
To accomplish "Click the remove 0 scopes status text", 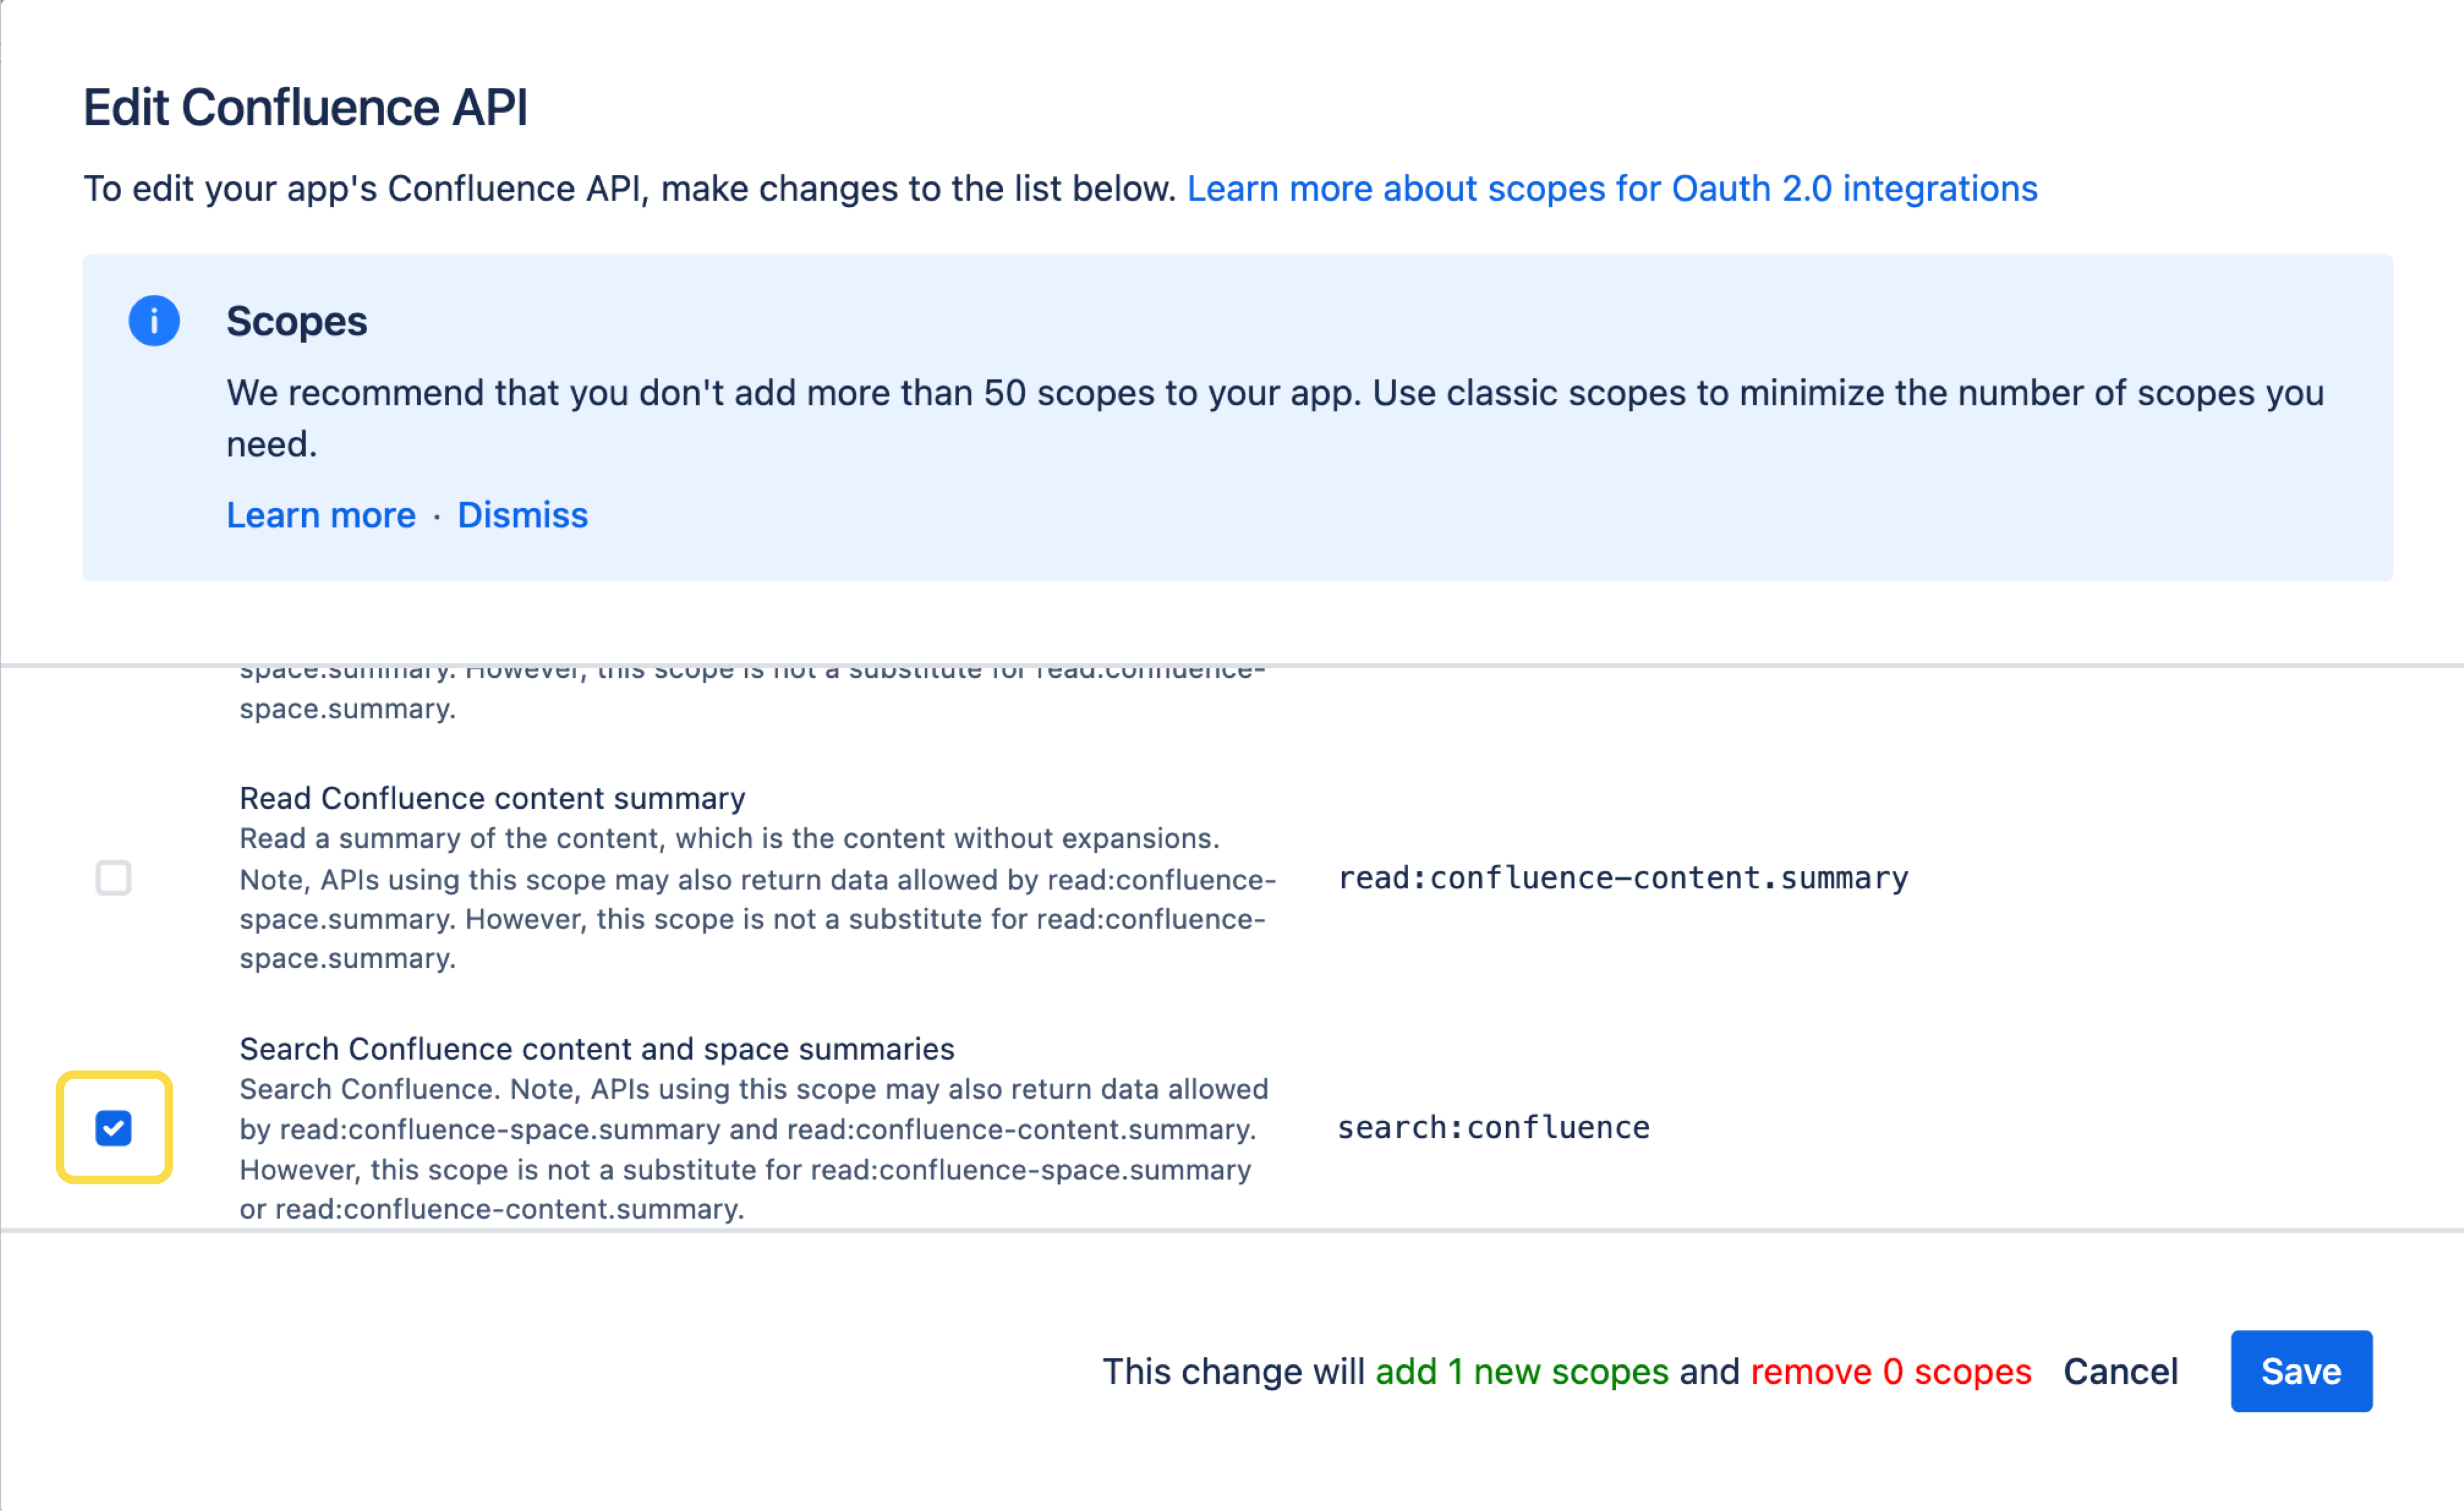I will (x=1891, y=1371).
